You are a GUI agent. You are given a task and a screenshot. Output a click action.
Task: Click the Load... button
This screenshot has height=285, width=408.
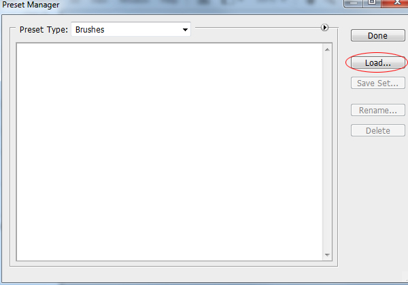tap(378, 63)
